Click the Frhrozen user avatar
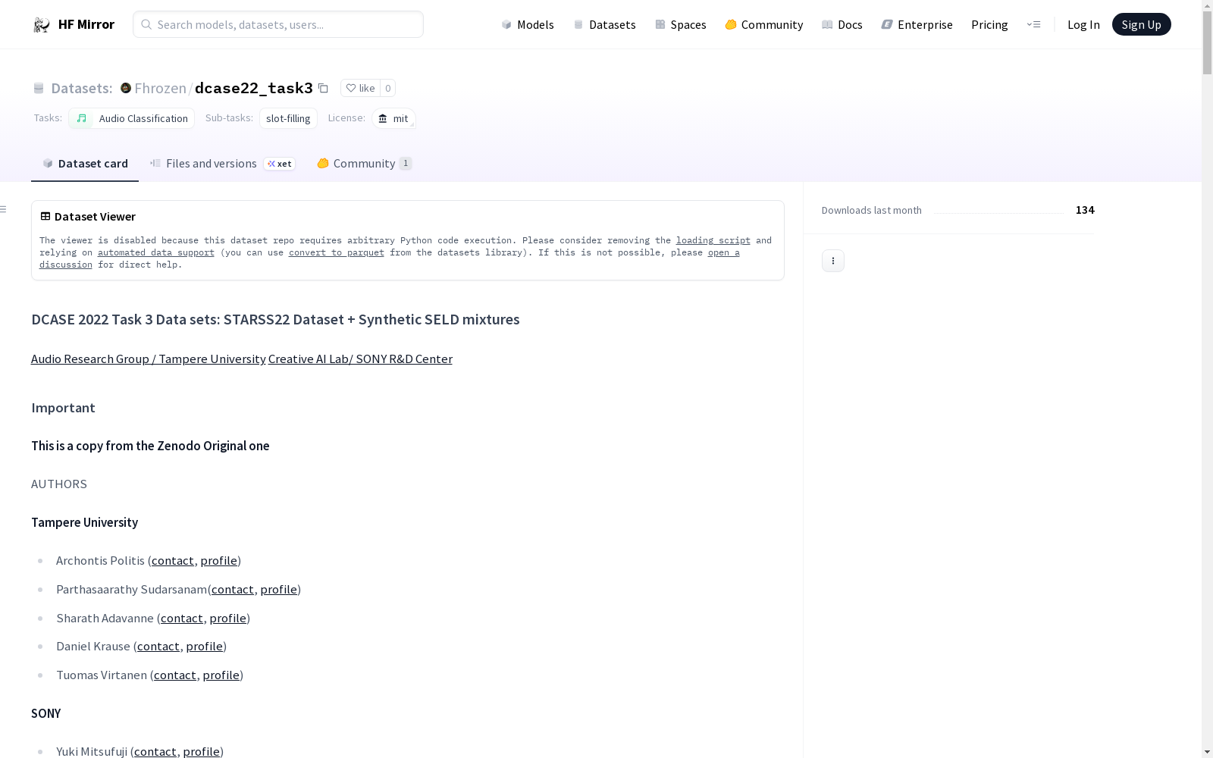 (126, 88)
